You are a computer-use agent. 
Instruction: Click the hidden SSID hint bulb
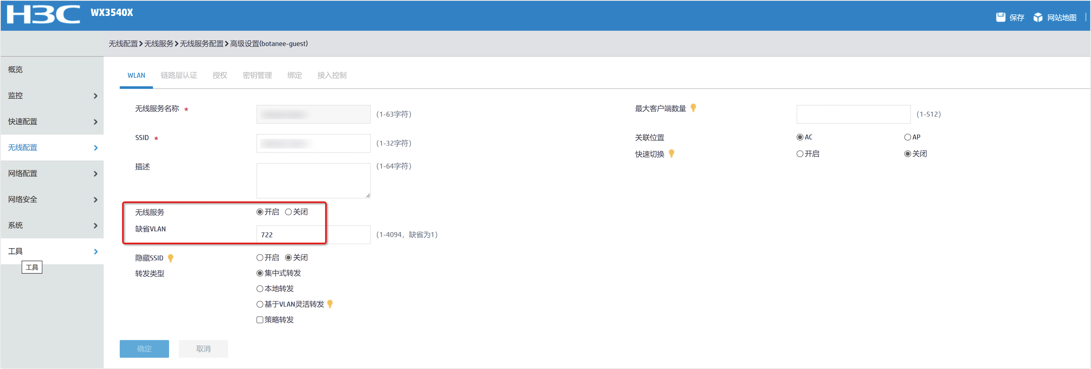coord(171,258)
